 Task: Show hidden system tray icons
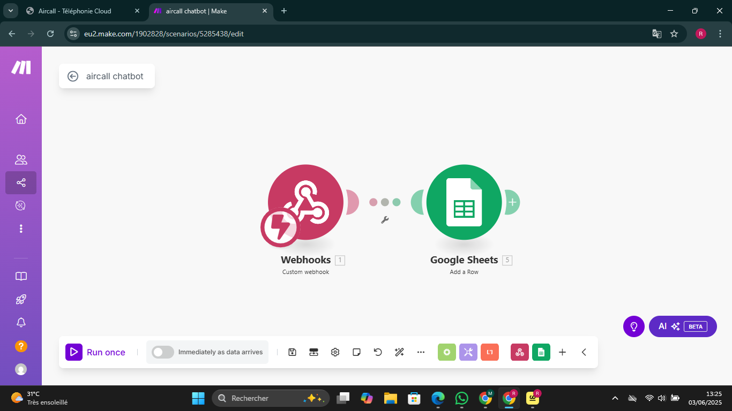click(615, 398)
